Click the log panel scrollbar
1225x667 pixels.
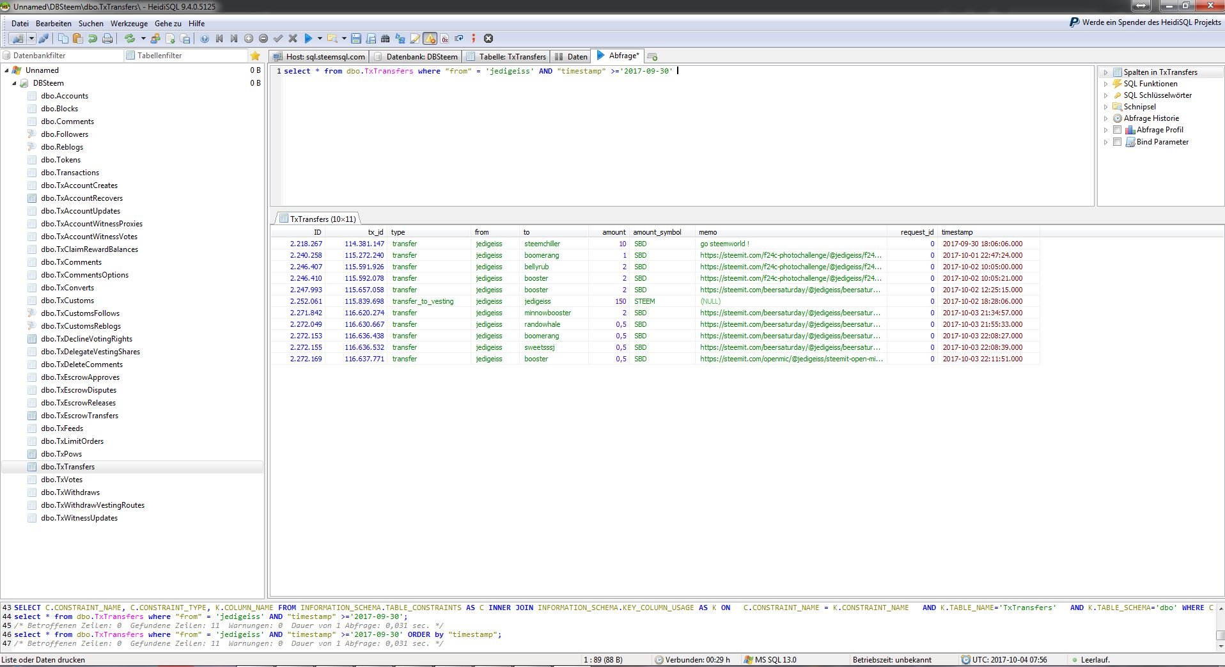[1220, 626]
